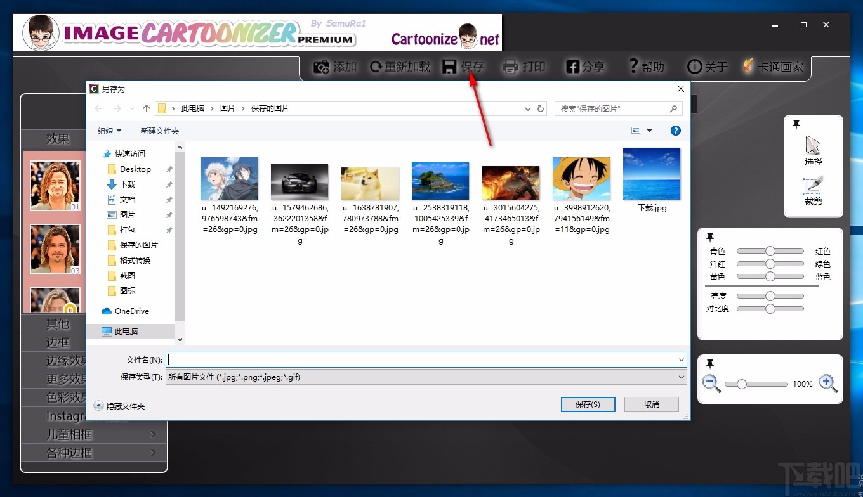Select 下载 in the navigation pane
The width and height of the screenshot is (863, 497).
click(128, 184)
